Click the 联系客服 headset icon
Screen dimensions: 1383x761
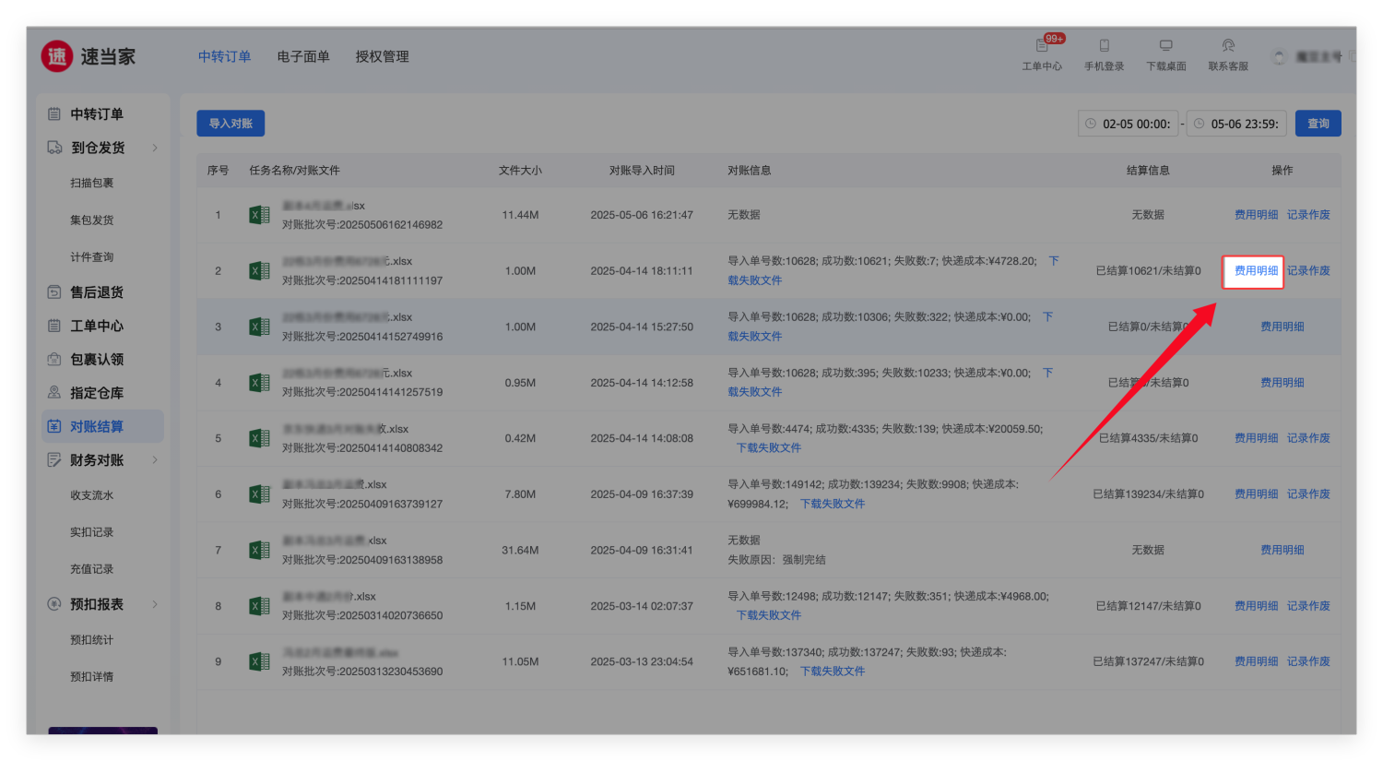click(1228, 46)
